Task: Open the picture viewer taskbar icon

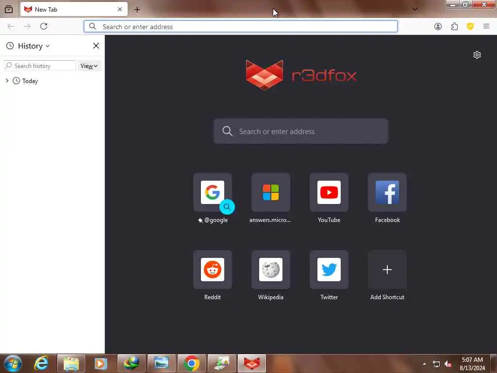Action: (x=161, y=363)
